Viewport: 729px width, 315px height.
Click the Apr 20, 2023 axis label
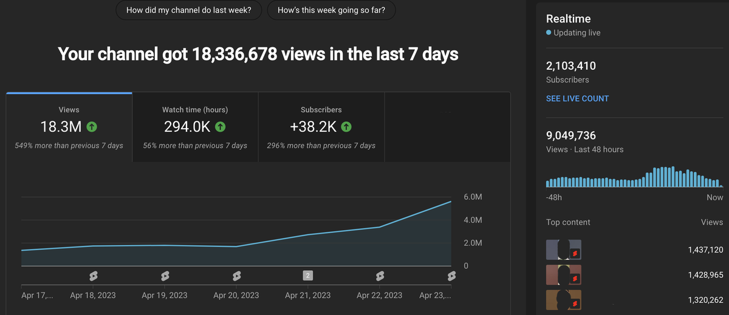pyautogui.click(x=236, y=296)
